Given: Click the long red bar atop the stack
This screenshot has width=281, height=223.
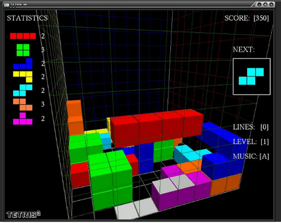Looking at the screenshot, I should 156,128.
